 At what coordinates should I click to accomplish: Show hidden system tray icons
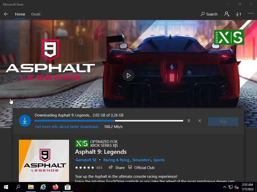pyautogui.click(x=225, y=187)
